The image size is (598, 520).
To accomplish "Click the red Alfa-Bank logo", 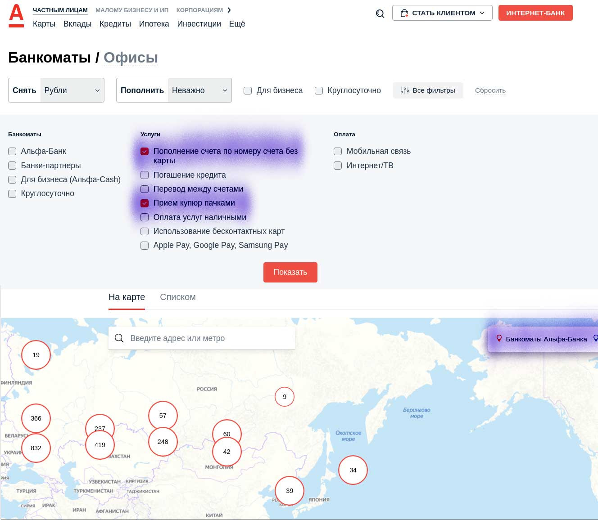I will coord(16,16).
